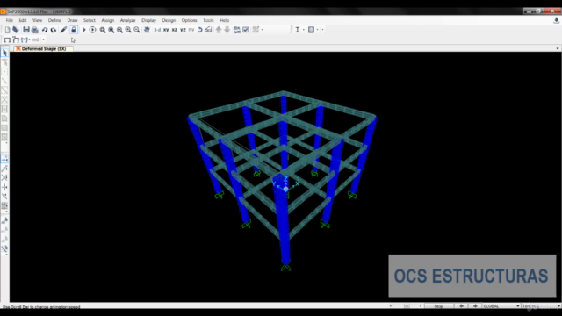Set view to xy plane
Viewport: 562px width, 316px height.
pyautogui.click(x=166, y=30)
